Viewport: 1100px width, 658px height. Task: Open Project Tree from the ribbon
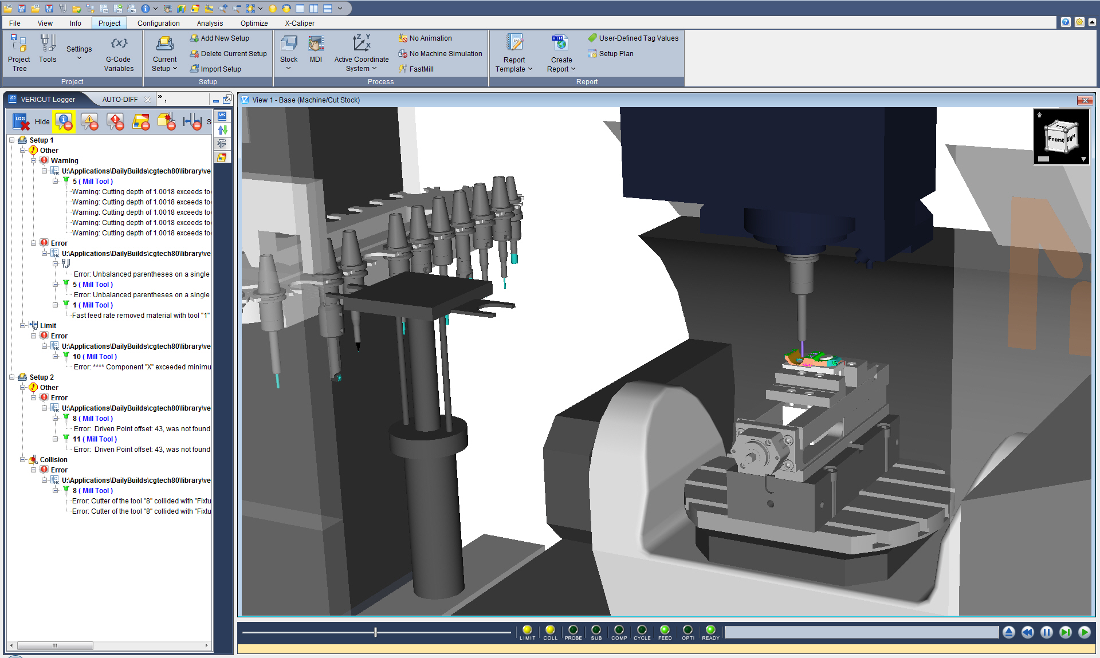click(19, 53)
